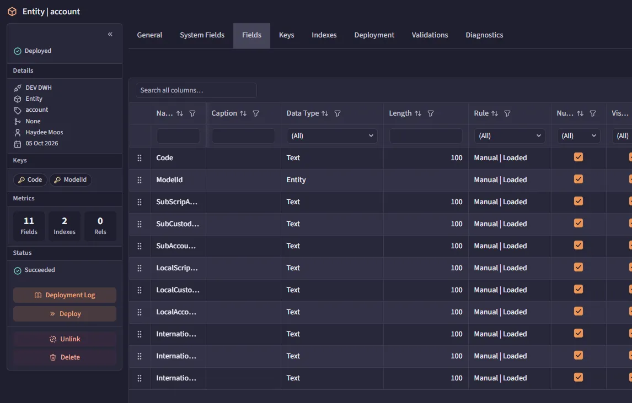Image resolution: width=632 pixels, height=403 pixels.
Task: Toggle nullable checkbox for the SubCustod field
Action: click(x=579, y=223)
